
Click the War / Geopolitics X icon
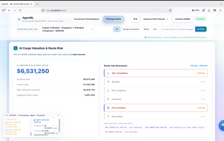click(x=108, y=73)
